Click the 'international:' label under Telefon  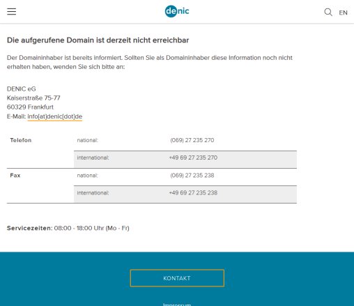point(93,158)
